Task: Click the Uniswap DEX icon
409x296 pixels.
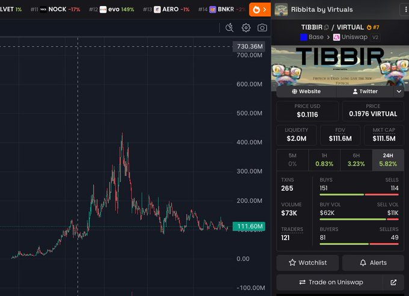Action: click(x=336, y=37)
